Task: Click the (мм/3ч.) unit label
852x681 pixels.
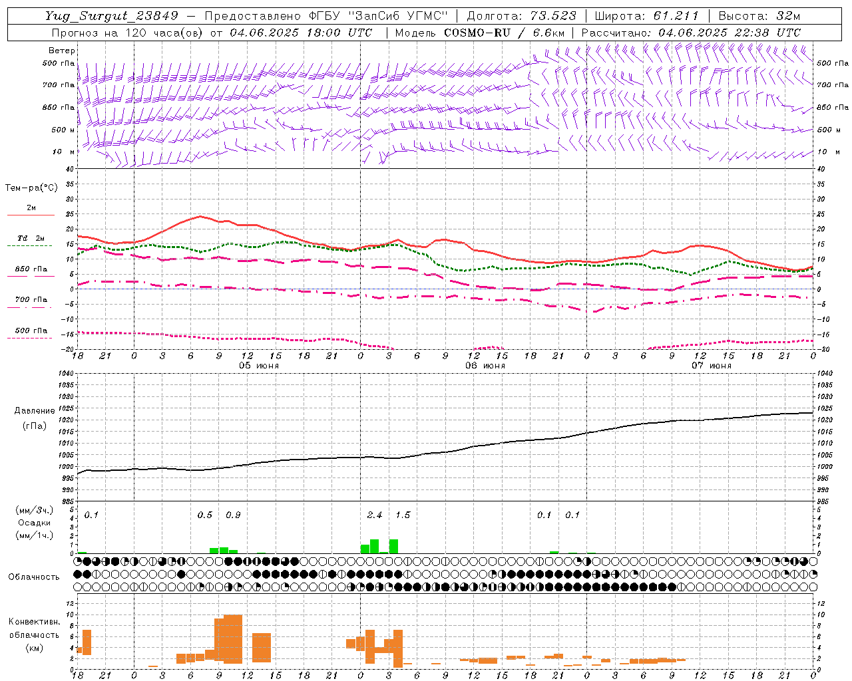Action: click(34, 510)
